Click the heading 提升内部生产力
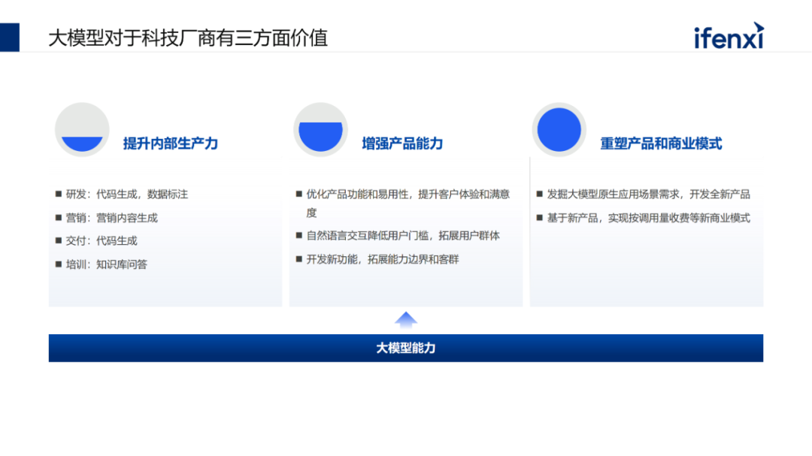 click(x=171, y=143)
